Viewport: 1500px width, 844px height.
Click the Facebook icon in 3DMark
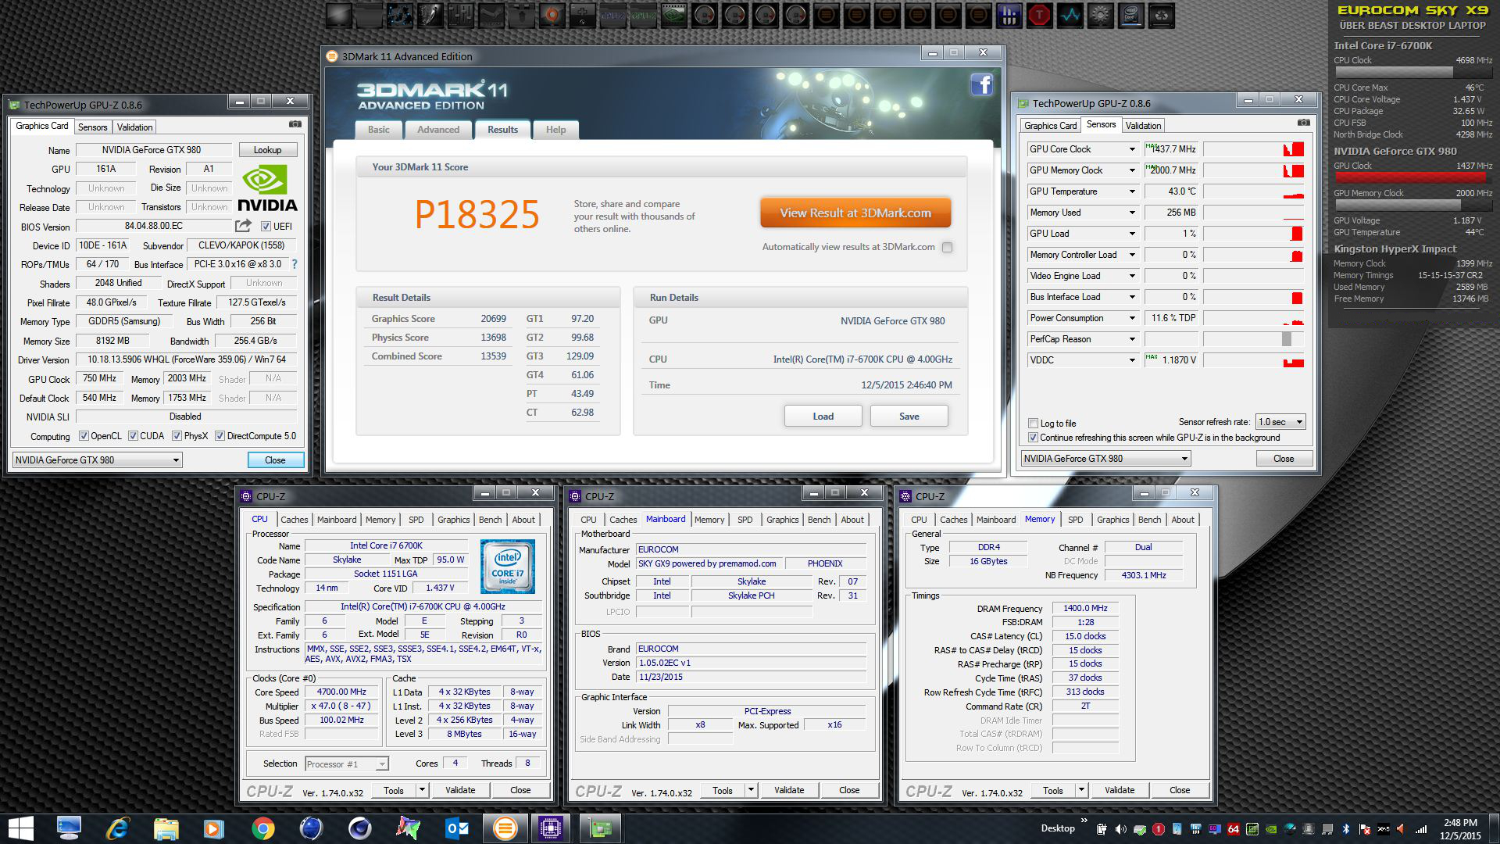pyautogui.click(x=981, y=84)
